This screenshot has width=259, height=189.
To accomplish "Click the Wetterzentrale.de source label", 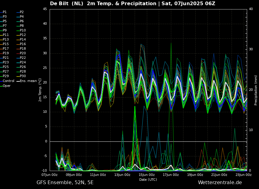I will [x=220, y=183].
